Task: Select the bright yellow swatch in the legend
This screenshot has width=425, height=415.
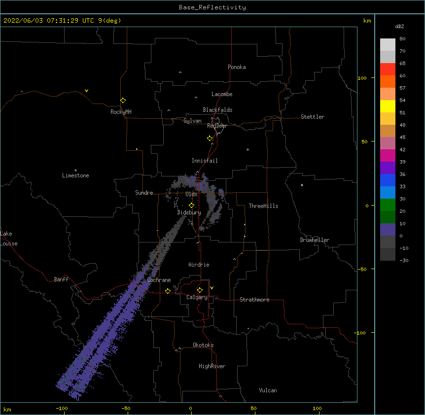Action: (388, 106)
